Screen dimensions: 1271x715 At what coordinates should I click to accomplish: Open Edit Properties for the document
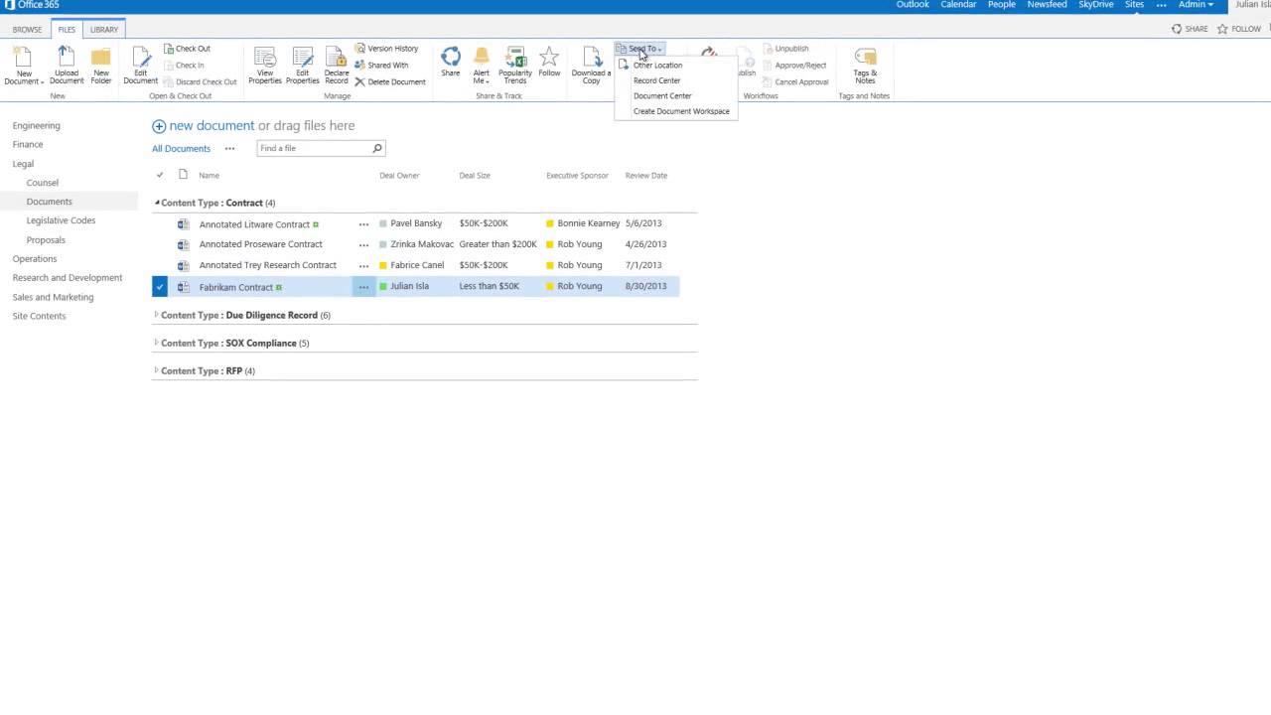(x=302, y=66)
